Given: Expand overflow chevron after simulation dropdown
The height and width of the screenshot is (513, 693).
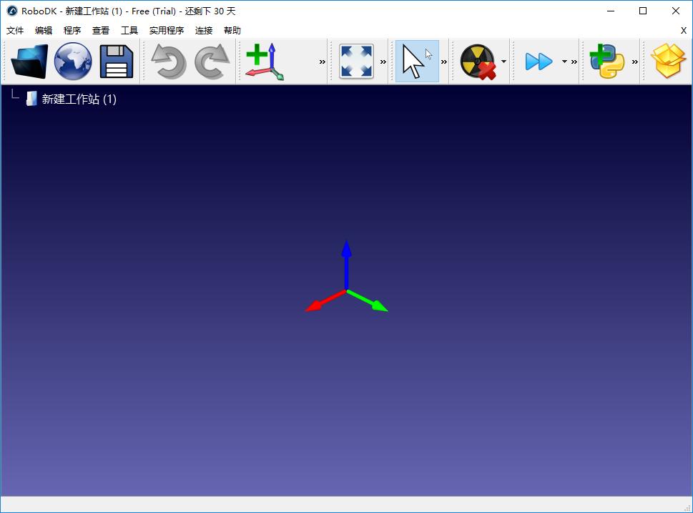Looking at the screenshot, I should click(x=574, y=62).
